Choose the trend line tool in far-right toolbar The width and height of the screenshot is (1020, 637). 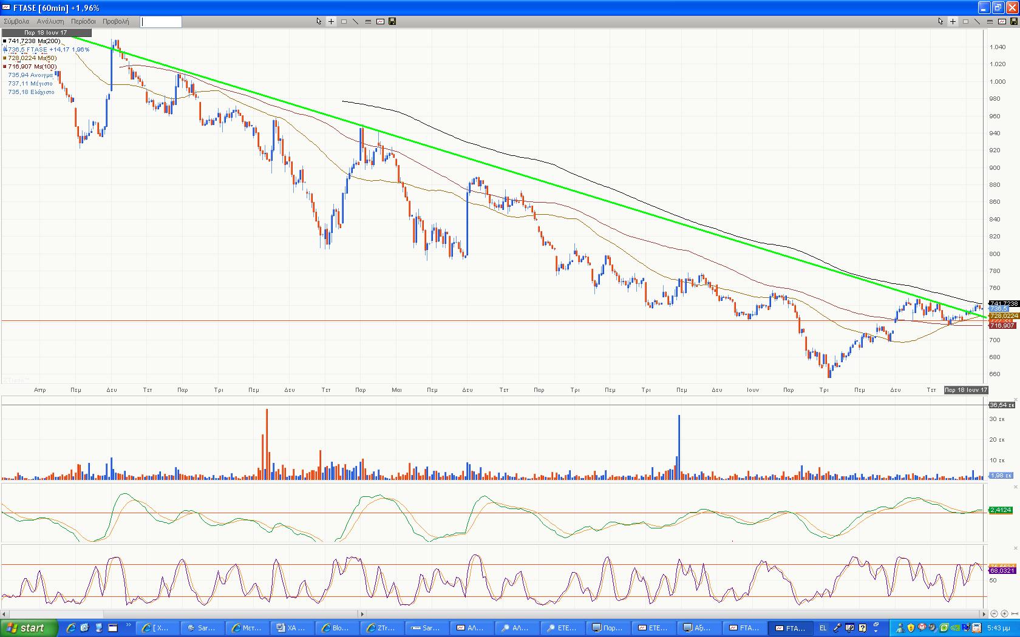click(x=977, y=21)
